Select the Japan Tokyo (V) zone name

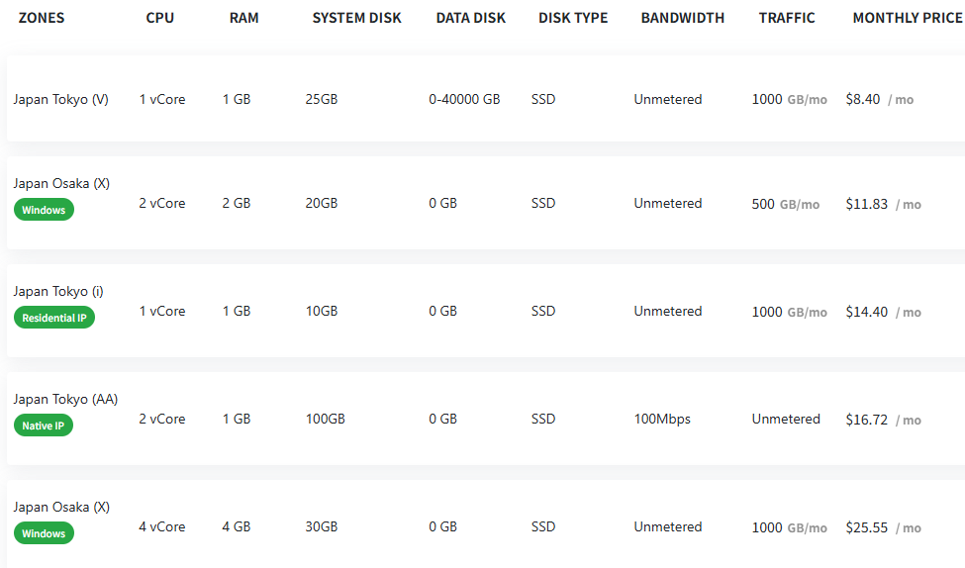pos(61,99)
